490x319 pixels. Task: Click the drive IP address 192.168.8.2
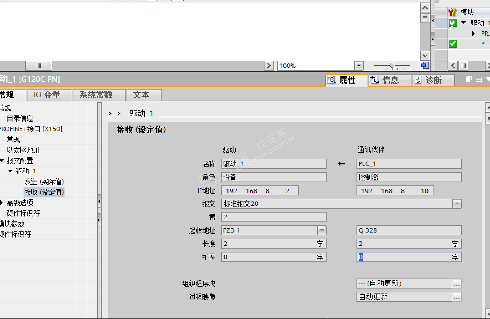(x=260, y=191)
